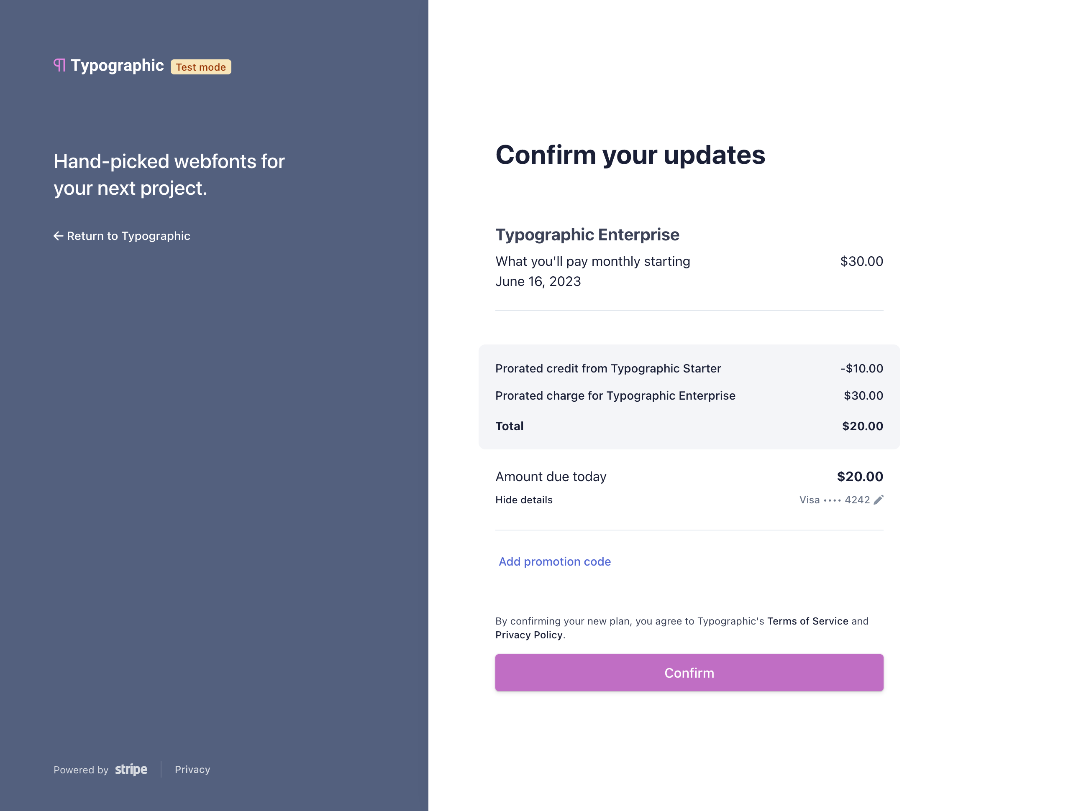Viewport: 1071px width, 811px height.
Task: Click the Privacy link beside Stripe
Action: pyautogui.click(x=192, y=769)
